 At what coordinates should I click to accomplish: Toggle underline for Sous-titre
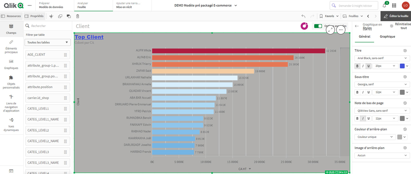coord(369,92)
